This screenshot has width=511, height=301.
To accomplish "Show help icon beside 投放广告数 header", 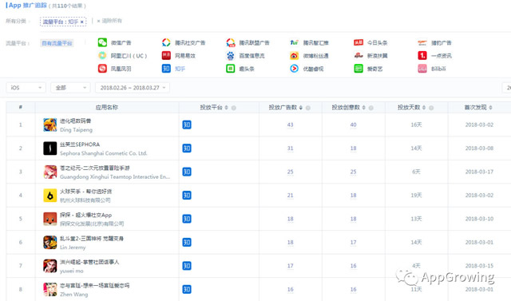I will click(308, 108).
